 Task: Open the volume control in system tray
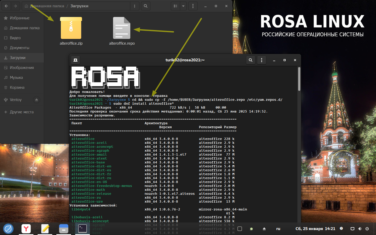tap(360, 229)
